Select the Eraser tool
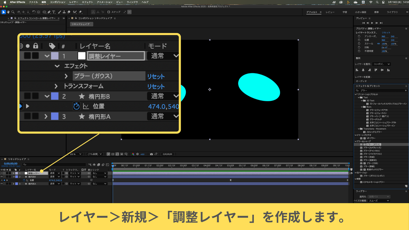The width and height of the screenshot is (409, 230). (69, 12)
